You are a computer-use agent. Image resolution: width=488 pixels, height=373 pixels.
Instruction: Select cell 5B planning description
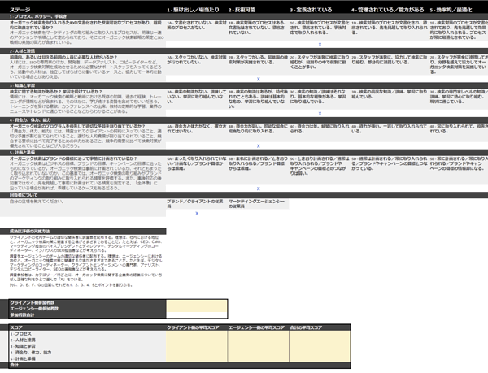[258, 163]
